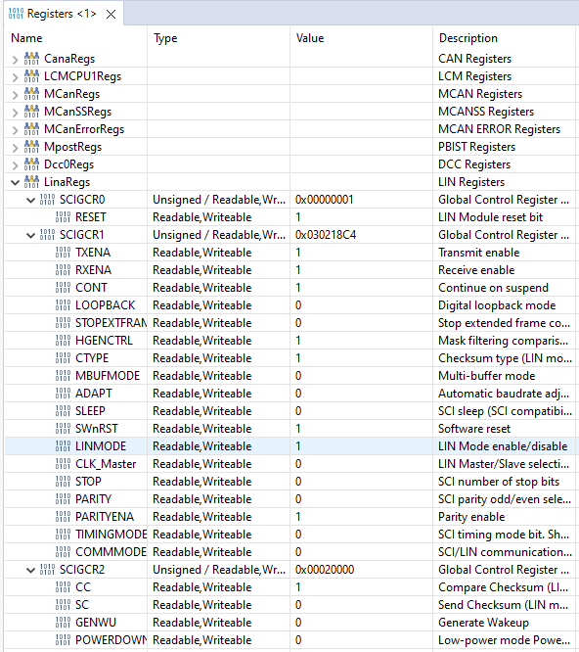Click the SCIGCR2 register bits icon
Image resolution: width=579 pixels, height=652 pixels.
[47, 570]
